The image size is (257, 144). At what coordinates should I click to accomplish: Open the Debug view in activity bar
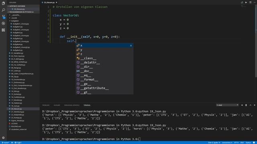[x=3, y=23]
